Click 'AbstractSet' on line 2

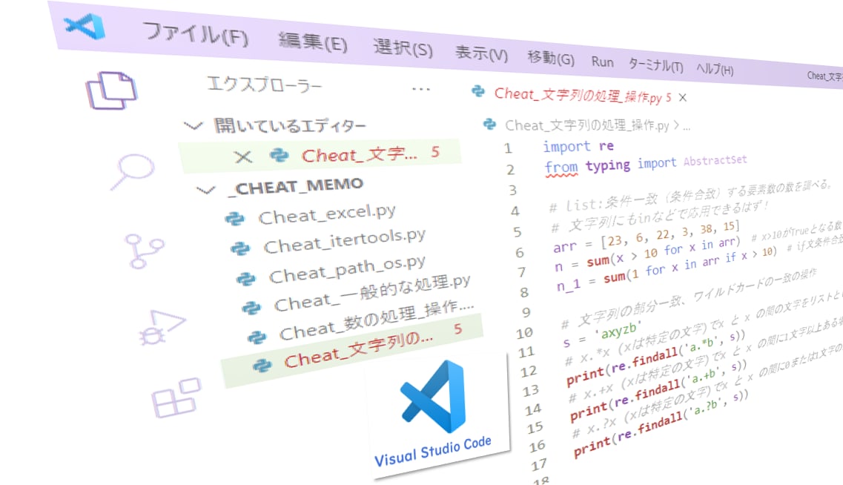tap(715, 160)
